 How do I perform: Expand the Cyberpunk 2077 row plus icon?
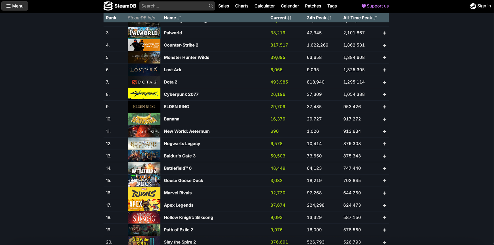[x=384, y=94]
